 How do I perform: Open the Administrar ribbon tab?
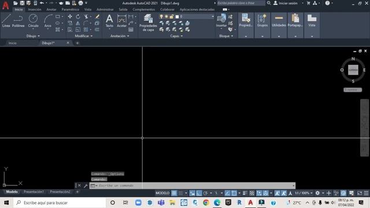point(105,9)
